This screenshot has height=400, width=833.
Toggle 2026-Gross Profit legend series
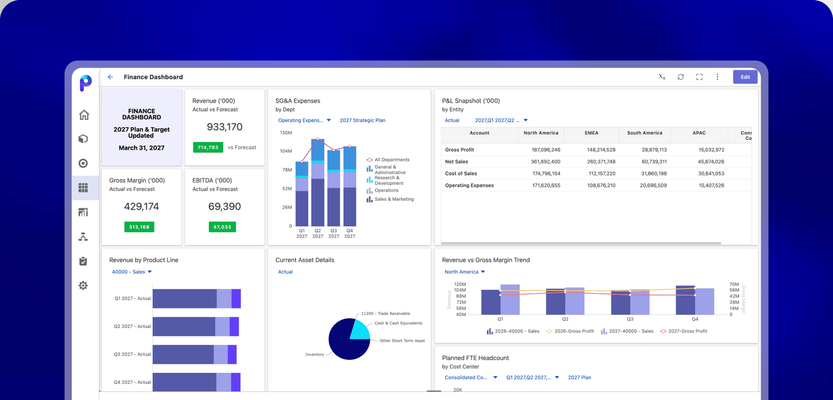click(x=570, y=332)
